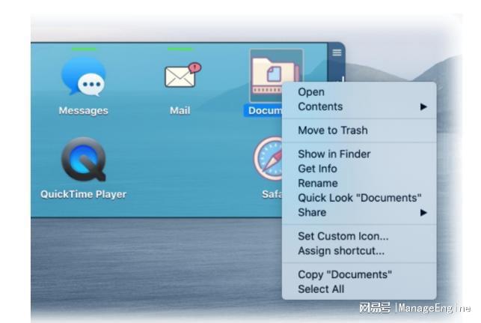Select Move to Trash

pos(333,130)
